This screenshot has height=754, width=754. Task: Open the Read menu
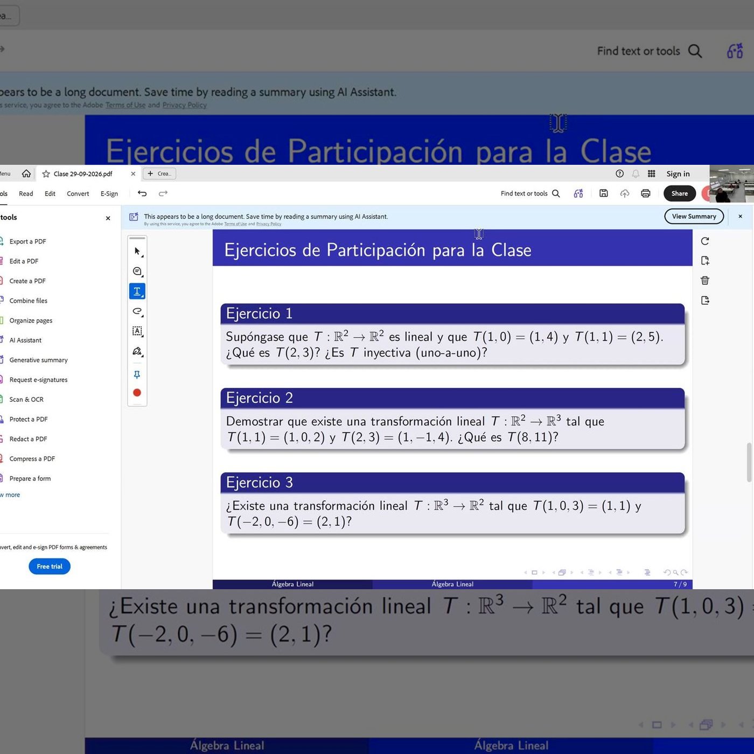pyautogui.click(x=26, y=193)
